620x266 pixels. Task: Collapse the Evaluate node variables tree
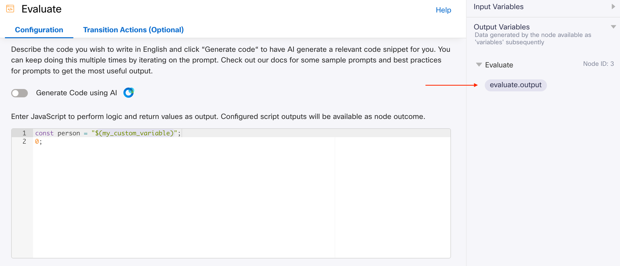[x=479, y=65]
